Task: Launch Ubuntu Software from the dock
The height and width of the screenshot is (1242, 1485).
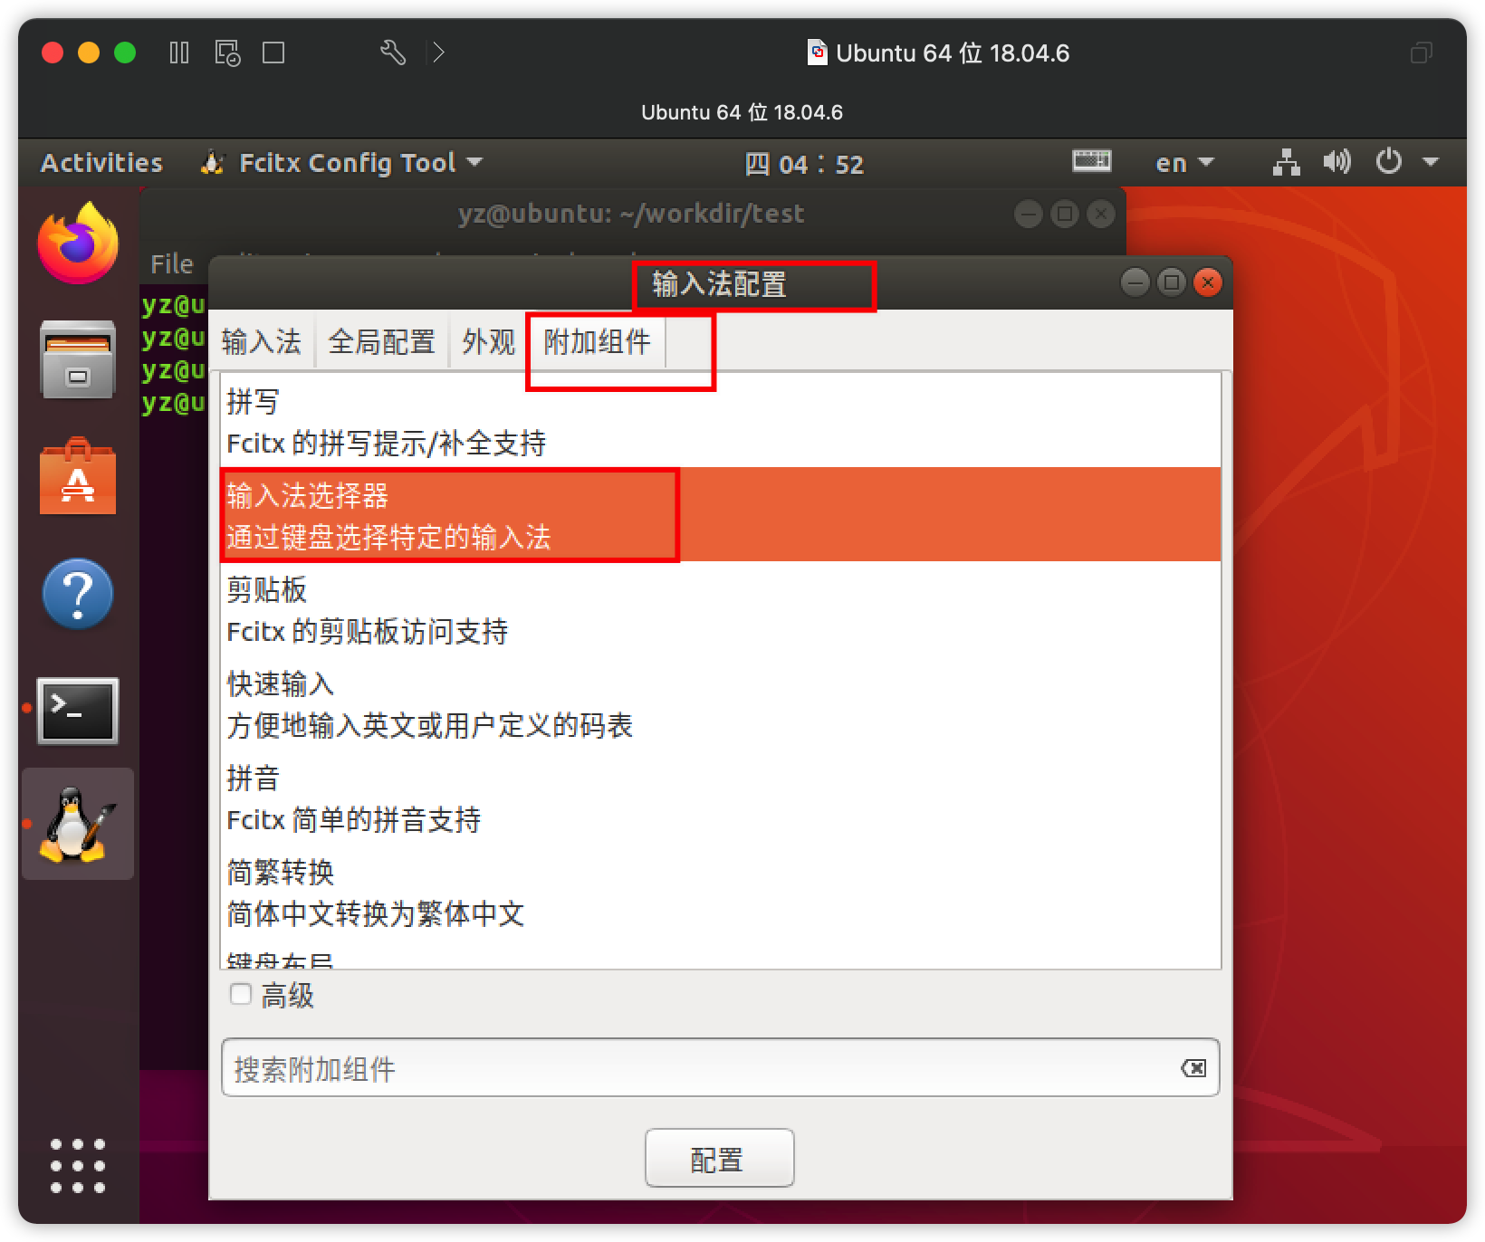Action: (x=78, y=477)
